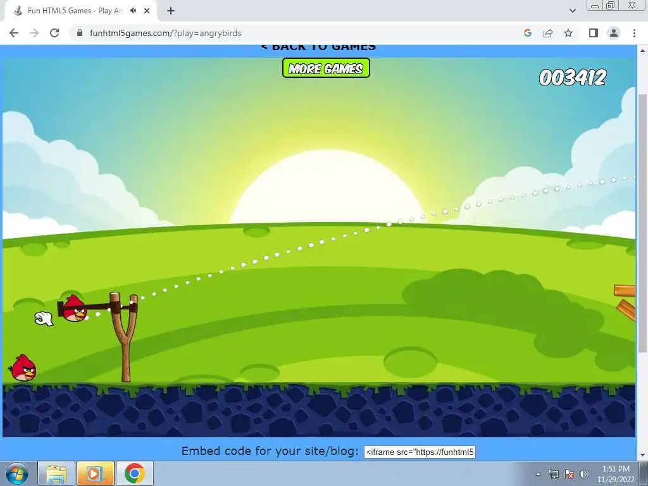Image resolution: width=648 pixels, height=486 pixels.
Task: Open Windows Explorer from the taskbar
Action: (56, 473)
